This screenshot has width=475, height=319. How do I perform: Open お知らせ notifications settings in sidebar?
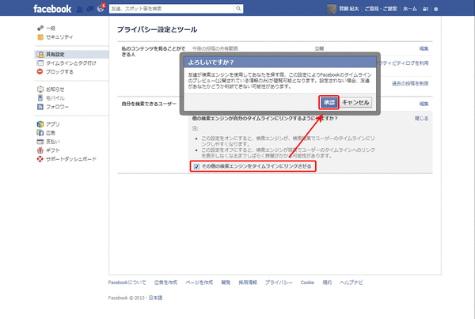[51, 89]
